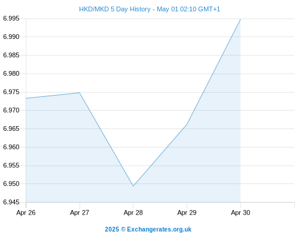
Task: Select the Apr 26 x-axis label
Action: tap(26, 213)
